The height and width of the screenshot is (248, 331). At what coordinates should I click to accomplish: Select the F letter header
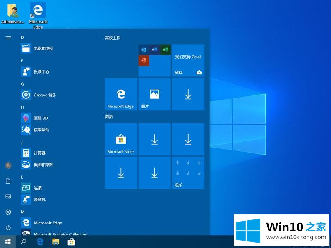click(22, 61)
